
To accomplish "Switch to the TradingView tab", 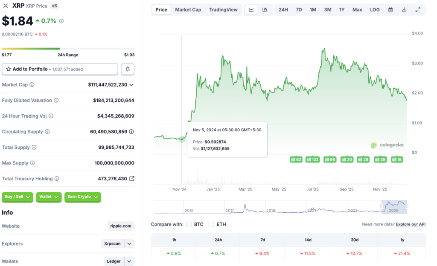I will pyautogui.click(x=223, y=9).
